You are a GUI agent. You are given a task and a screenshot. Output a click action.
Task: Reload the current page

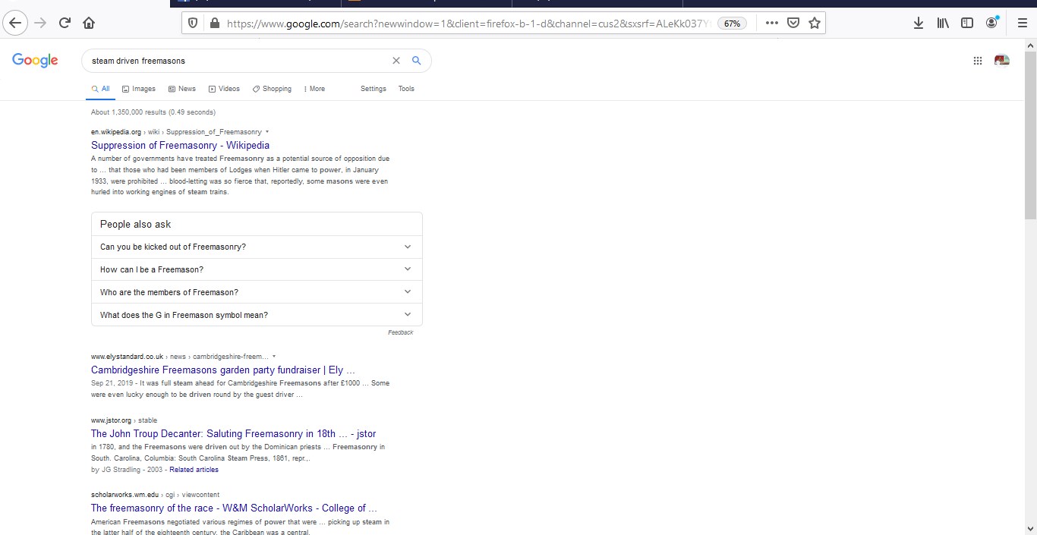click(x=65, y=23)
